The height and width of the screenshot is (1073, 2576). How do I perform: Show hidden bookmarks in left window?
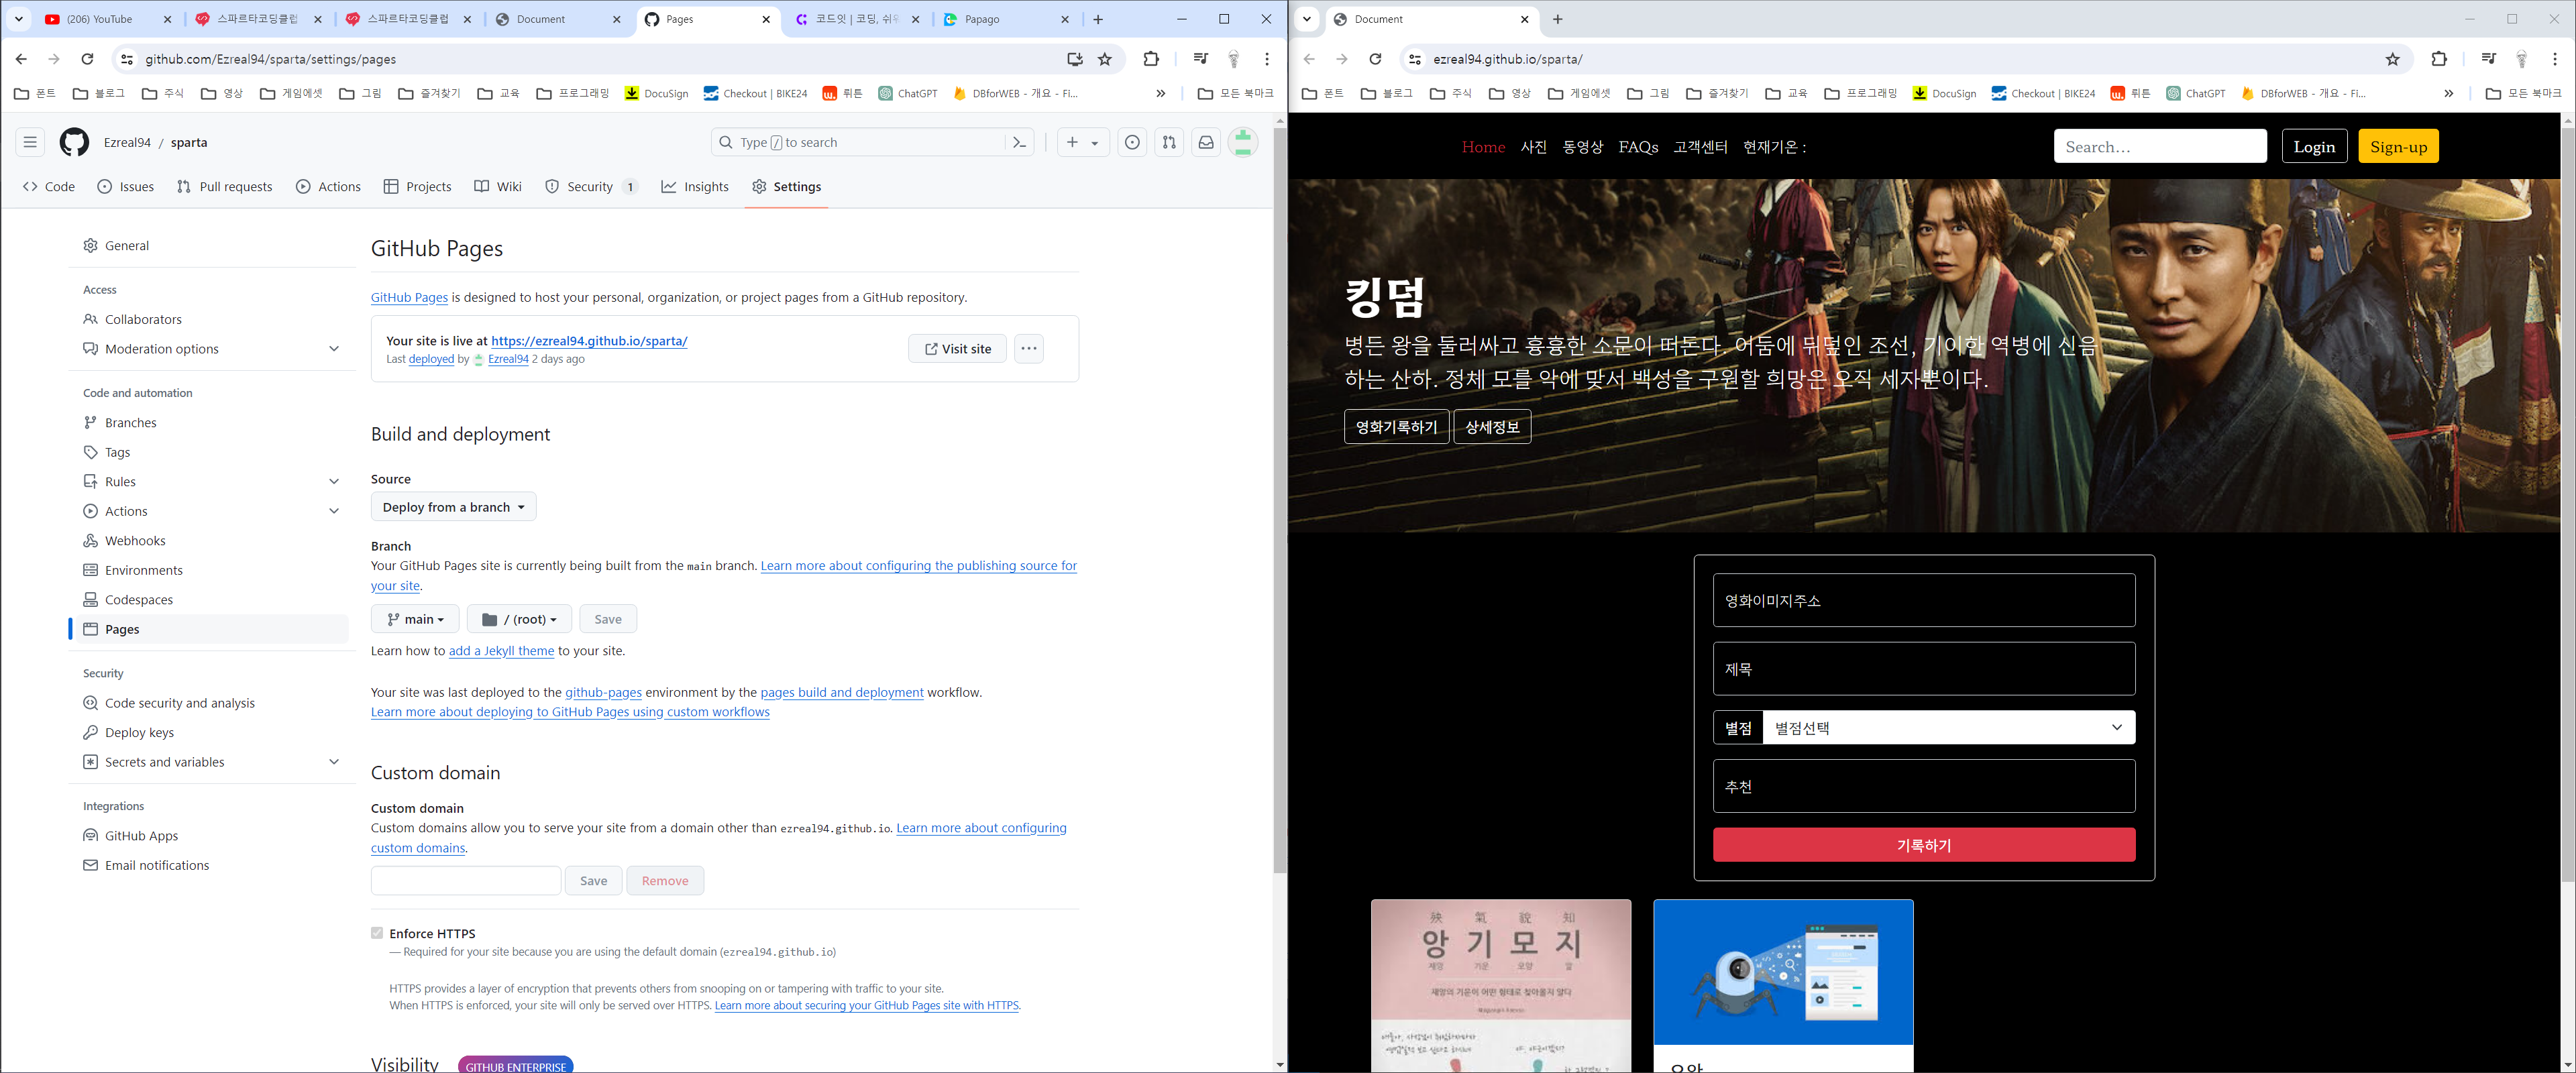[x=1161, y=93]
